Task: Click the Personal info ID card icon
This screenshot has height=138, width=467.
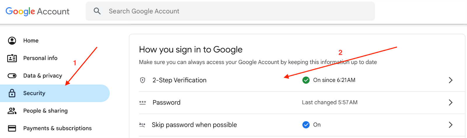Action: pos(12,58)
